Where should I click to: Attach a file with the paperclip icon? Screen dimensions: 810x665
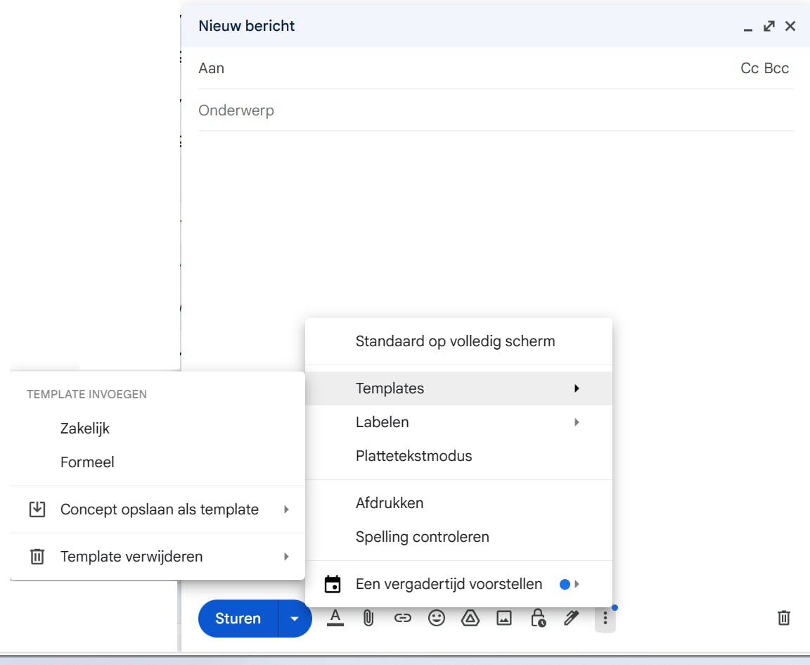tap(368, 619)
